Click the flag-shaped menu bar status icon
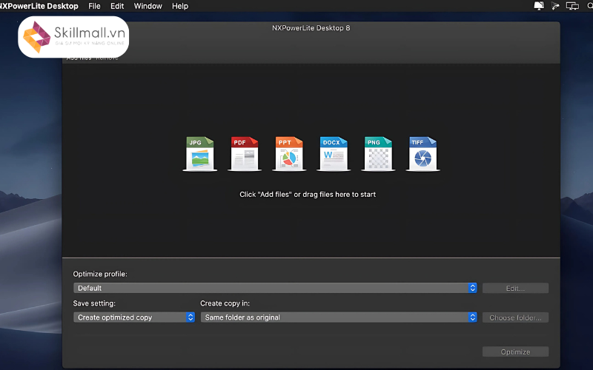593x370 pixels. (555, 6)
